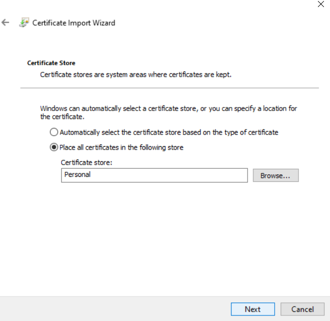The image size is (330, 321).
Task: Cancel the certificate import
Action: point(302,309)
